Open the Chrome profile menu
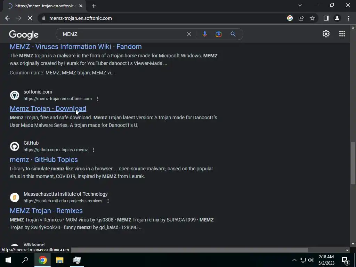Screen dimensions: 356x267 pos(337,18)
